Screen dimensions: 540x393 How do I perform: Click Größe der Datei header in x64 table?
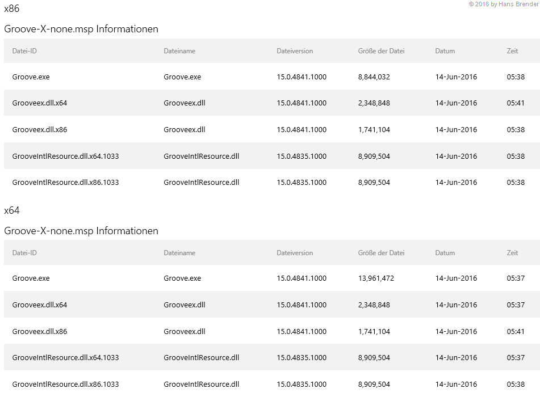[x=381, y=253]
